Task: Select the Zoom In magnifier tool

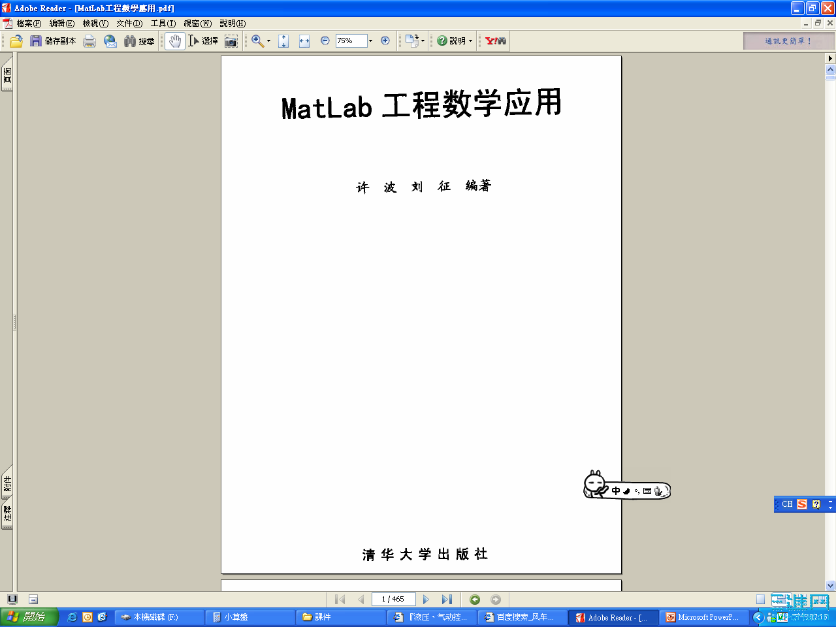Action: 257,41
